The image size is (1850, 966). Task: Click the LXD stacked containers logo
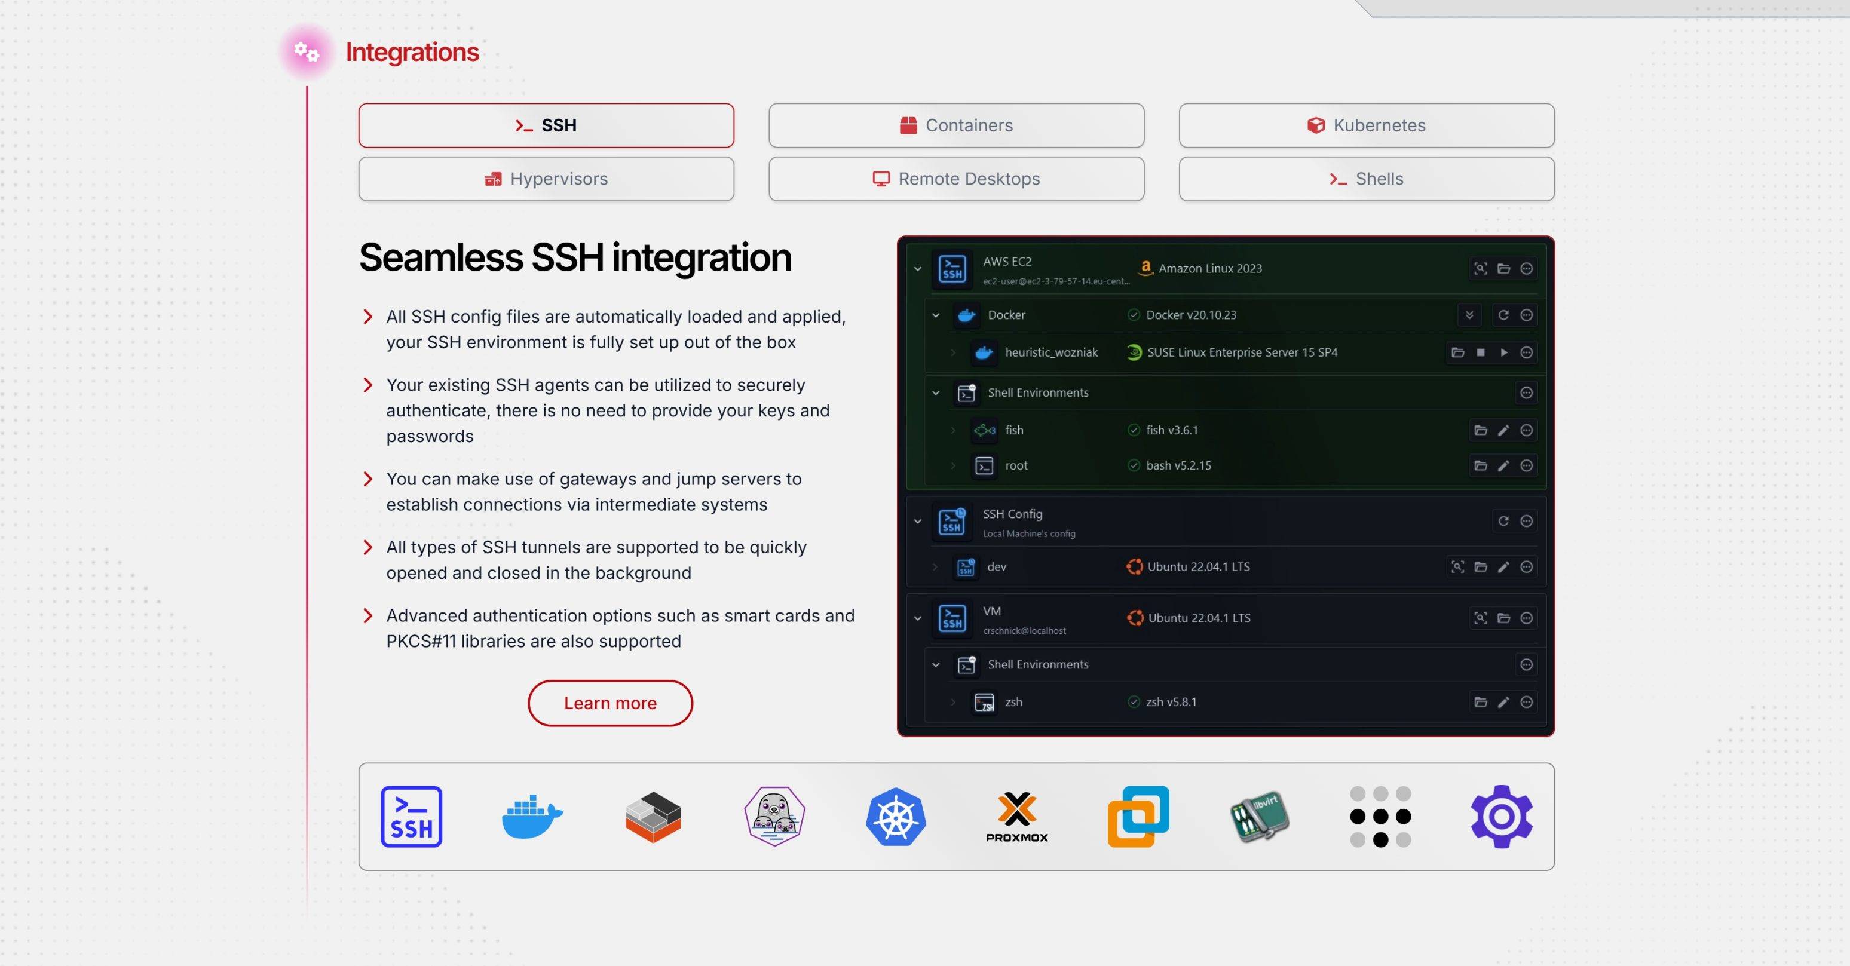click(x=653, y=817)
